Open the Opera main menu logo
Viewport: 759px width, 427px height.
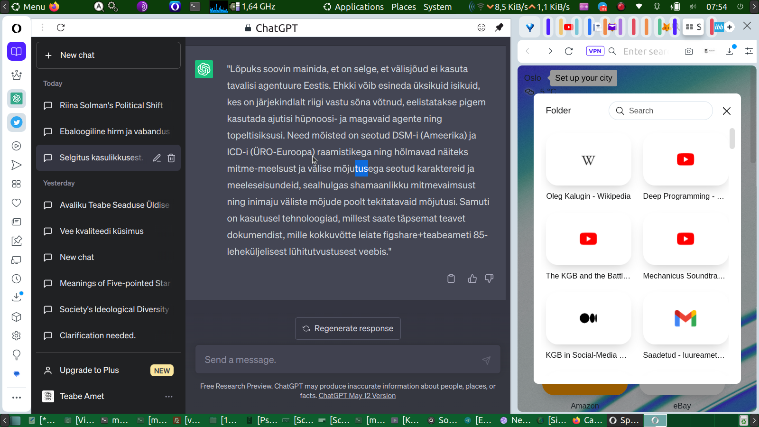coord(17,28)
